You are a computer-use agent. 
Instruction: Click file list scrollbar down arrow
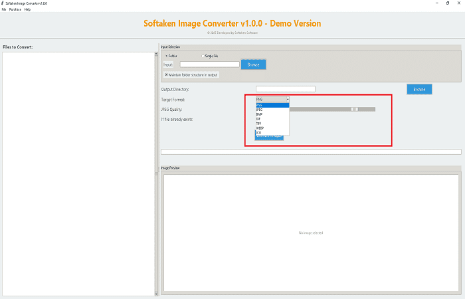156,294
